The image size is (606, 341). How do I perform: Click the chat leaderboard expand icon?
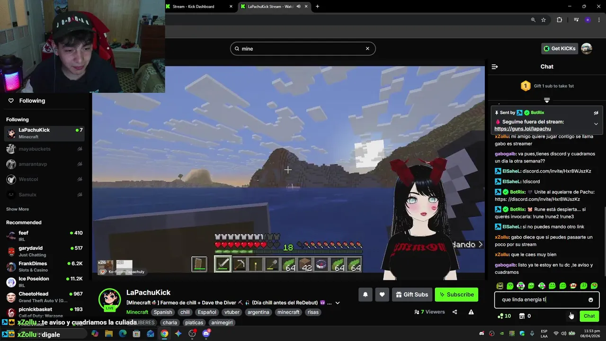click(547, 100)
